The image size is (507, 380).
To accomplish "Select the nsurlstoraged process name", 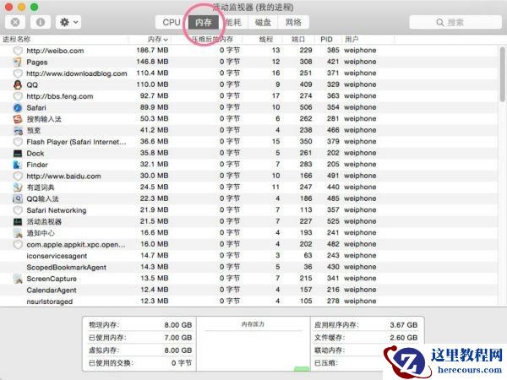I will pyautogui.click(x=50, y=301).
